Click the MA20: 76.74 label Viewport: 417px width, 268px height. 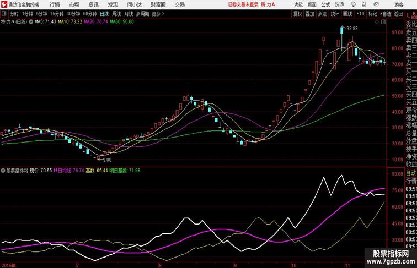tap(96, 22)
